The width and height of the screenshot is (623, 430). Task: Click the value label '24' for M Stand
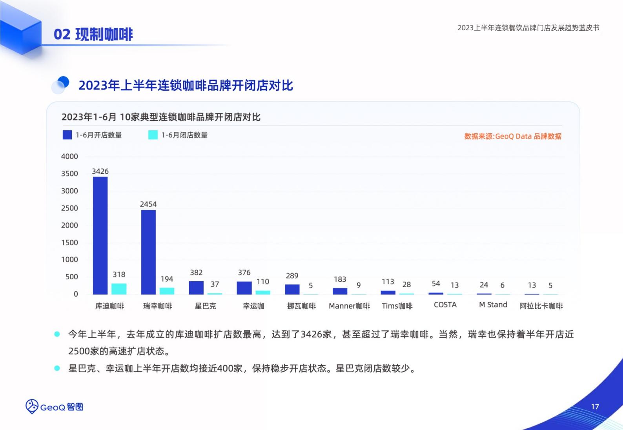tap(484, 285)
